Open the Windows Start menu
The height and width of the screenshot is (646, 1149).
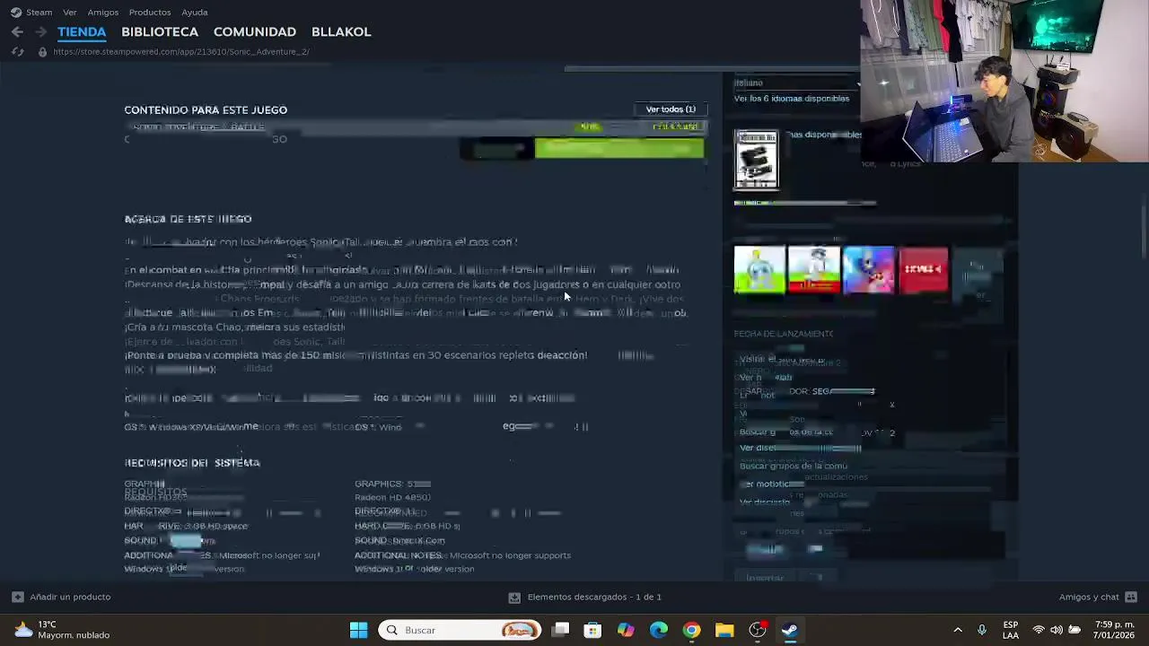point(358,630)
